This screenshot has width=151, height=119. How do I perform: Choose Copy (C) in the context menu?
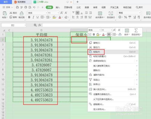(113, 43)
